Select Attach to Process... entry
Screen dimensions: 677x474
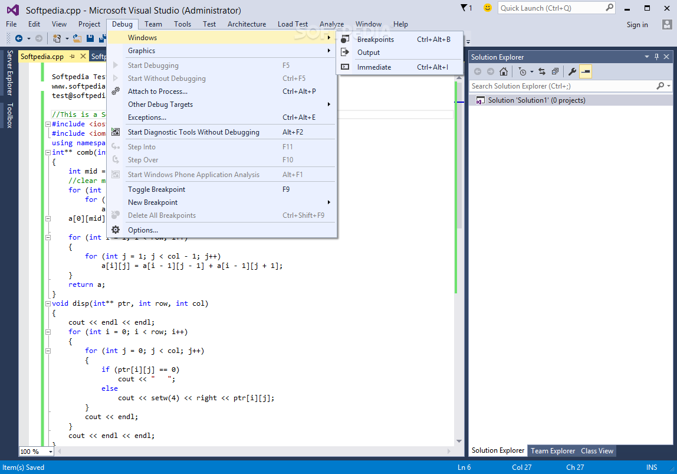[x=222, y=91]
